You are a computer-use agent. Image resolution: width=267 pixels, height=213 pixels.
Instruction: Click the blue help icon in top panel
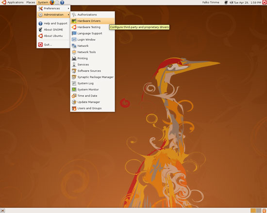[x=62, y=2]
